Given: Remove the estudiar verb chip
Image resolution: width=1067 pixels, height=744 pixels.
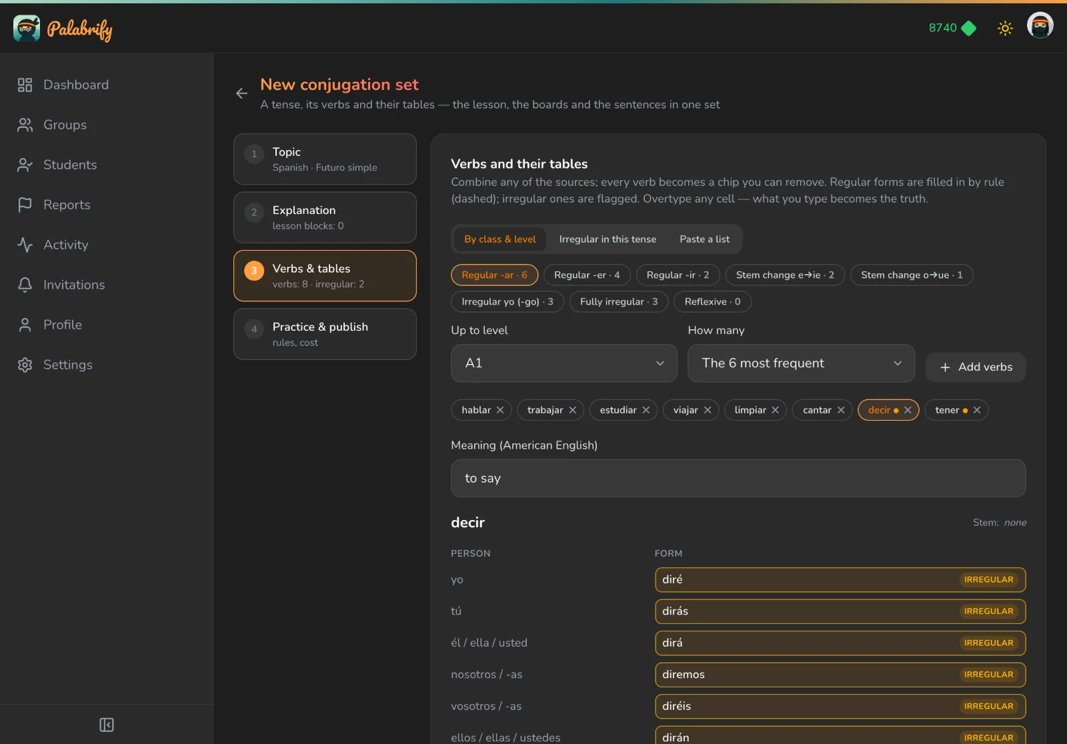Looking at the screenshot, I should pyautogui.click(x=646, y=410).
